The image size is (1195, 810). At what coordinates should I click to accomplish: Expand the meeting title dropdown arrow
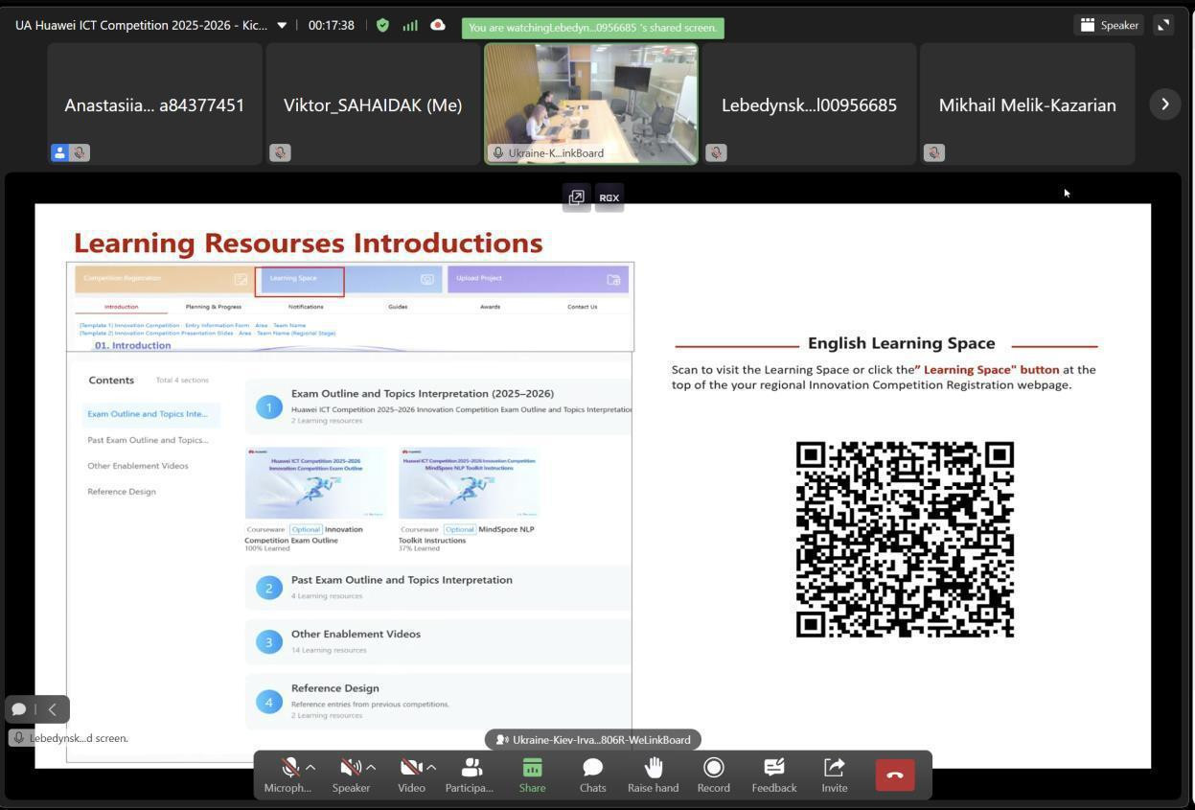[282, 26]
